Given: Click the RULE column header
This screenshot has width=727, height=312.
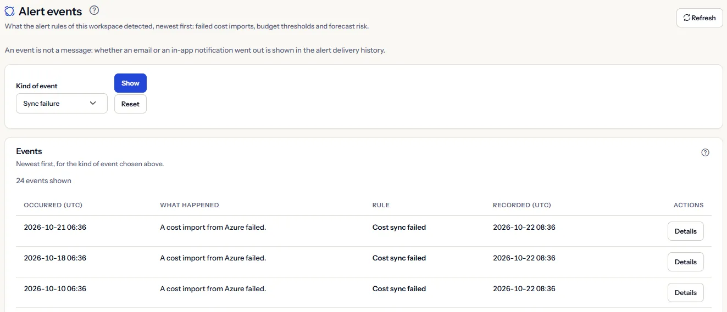Looking at the screenshot, I should click(381, 205).
